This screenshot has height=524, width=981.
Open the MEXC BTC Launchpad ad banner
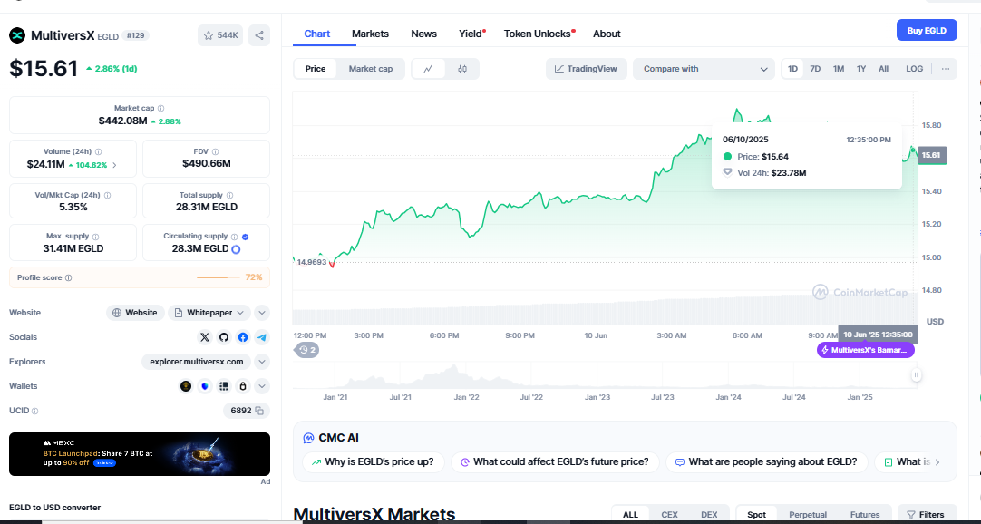click(140, 454)
